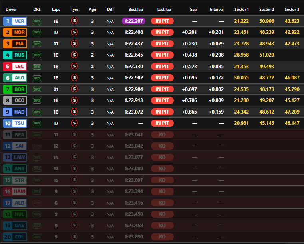Click the DRS indicator for PIA
Viewport: 304px width, 244px height.
[x=37, y=44]
